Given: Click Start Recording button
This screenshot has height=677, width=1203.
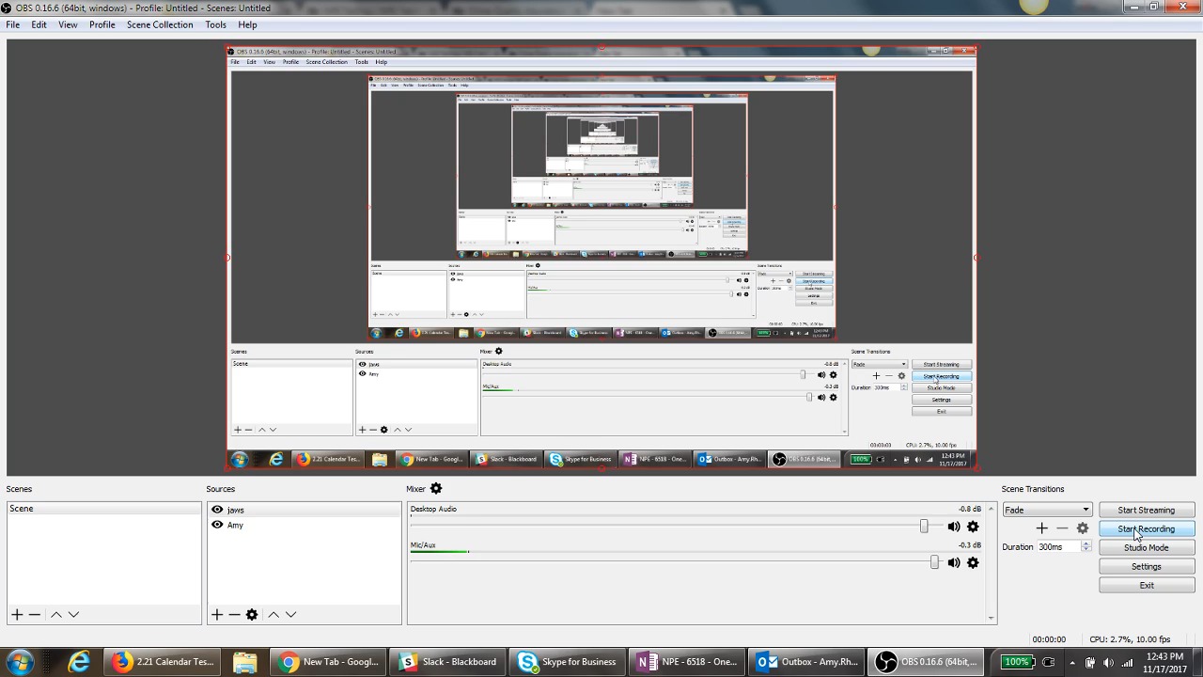Looking at the screenshot, I should tap(1146, 529).
